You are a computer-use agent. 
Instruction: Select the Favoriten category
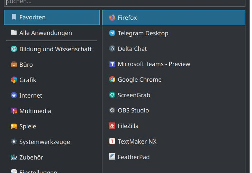(x=52, y=17)
